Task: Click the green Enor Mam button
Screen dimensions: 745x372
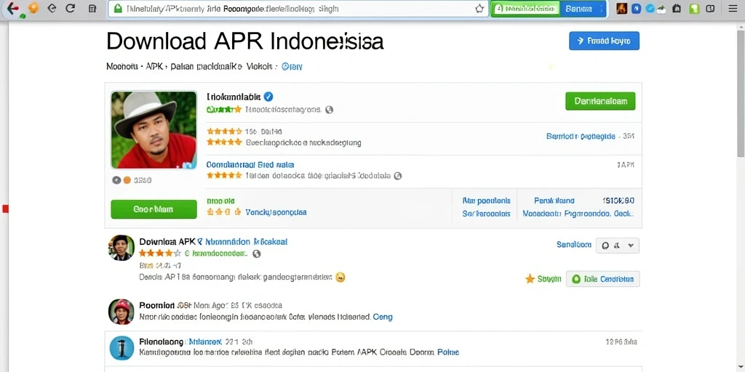Action: tap(154, 209)
